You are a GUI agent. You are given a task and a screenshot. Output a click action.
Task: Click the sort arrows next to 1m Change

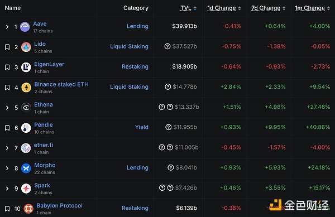(x=328, y=8)
